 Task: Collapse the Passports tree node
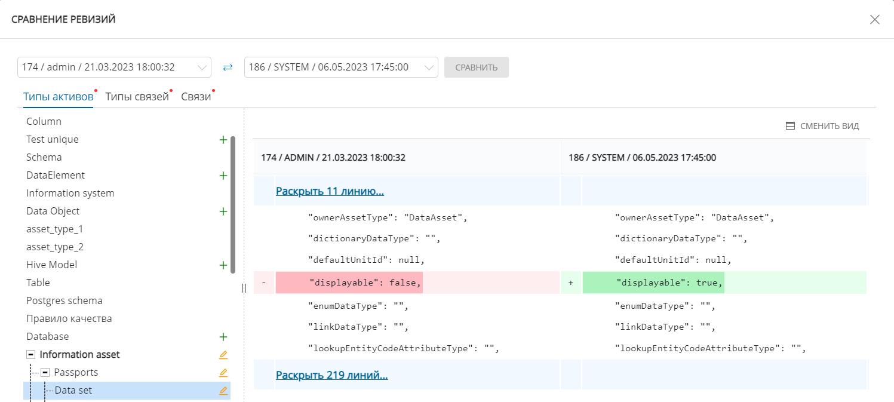pos(45,373)
